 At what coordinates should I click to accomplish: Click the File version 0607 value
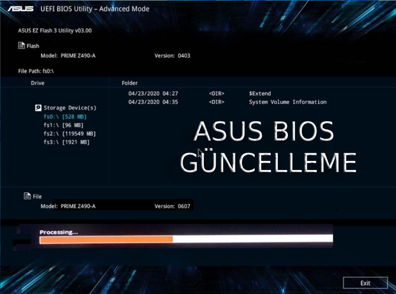coord(183,206)
